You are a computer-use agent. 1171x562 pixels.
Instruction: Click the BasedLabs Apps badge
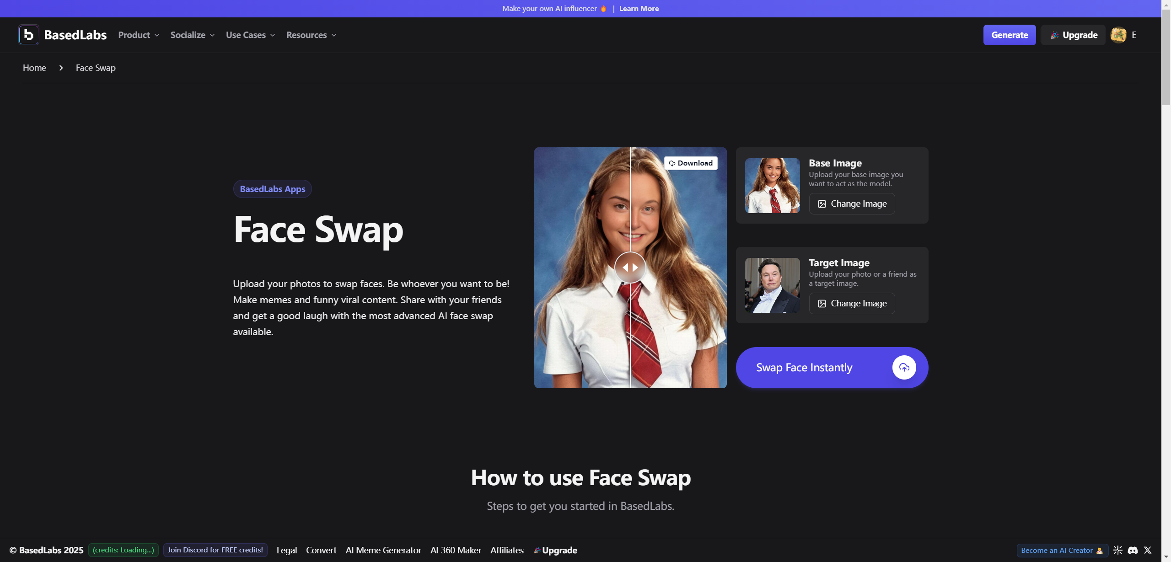(273, 189)
